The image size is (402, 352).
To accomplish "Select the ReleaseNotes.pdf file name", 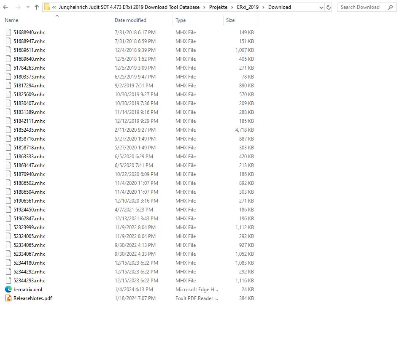I will [32, 298].
